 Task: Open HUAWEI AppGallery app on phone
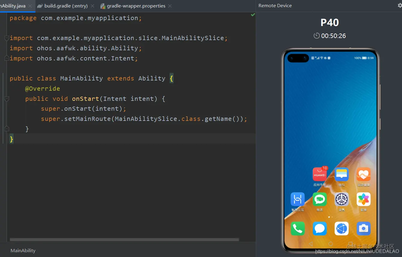point(319,174)
